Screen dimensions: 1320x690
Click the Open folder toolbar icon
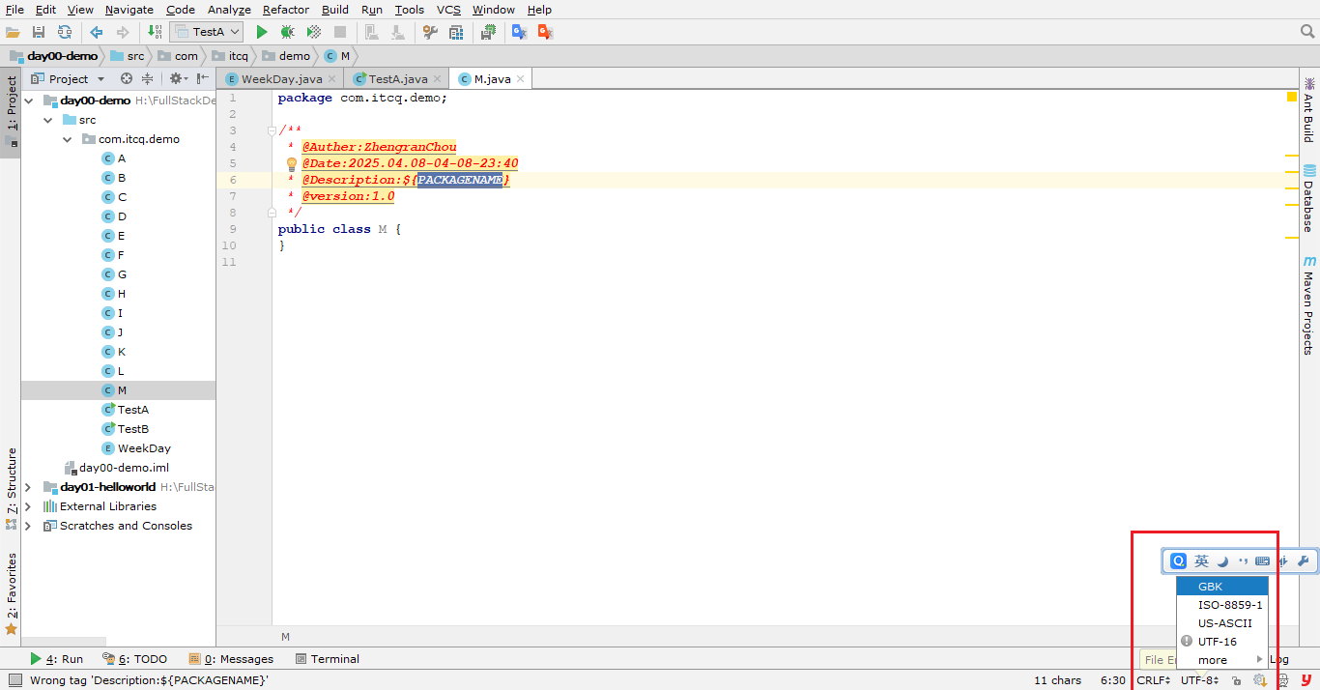tap(13, 32)
